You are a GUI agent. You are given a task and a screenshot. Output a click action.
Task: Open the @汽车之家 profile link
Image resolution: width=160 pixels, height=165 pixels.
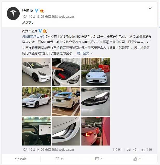(x=30, y=31)
